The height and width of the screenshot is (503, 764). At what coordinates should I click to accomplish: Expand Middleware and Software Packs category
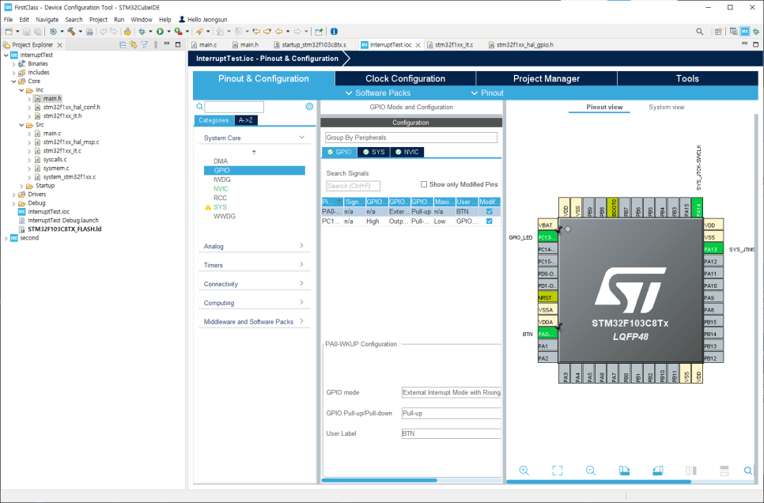point(301,321)
